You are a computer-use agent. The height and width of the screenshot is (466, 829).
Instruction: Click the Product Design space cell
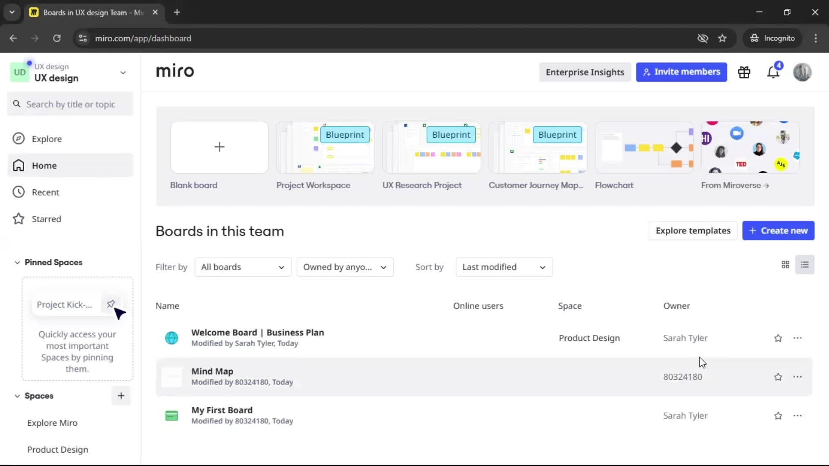tap(589, 338)
